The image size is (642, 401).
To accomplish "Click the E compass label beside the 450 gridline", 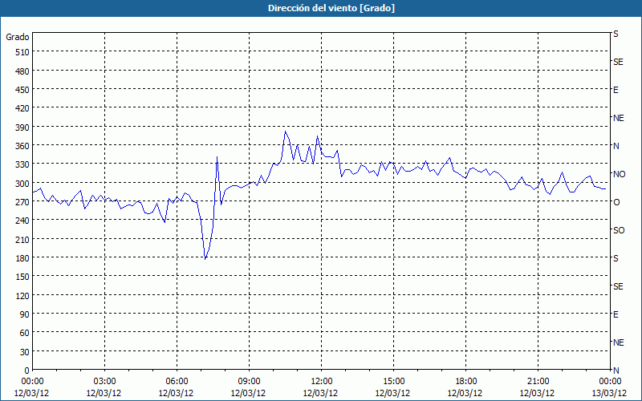I will pos(616,90).
